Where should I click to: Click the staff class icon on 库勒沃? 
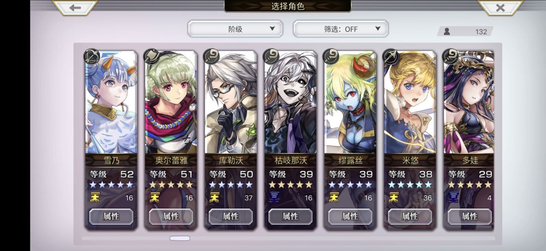(x=211, y=57)
